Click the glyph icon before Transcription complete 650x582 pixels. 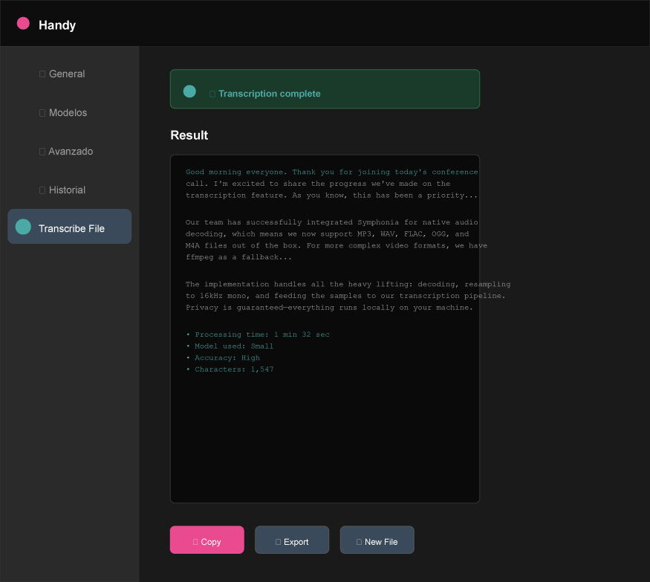pyautogui.click(x=212, y=94)
